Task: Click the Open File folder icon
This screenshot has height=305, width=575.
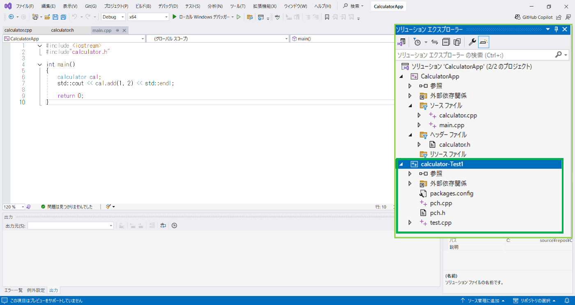Action: click(x=47, y=17)
